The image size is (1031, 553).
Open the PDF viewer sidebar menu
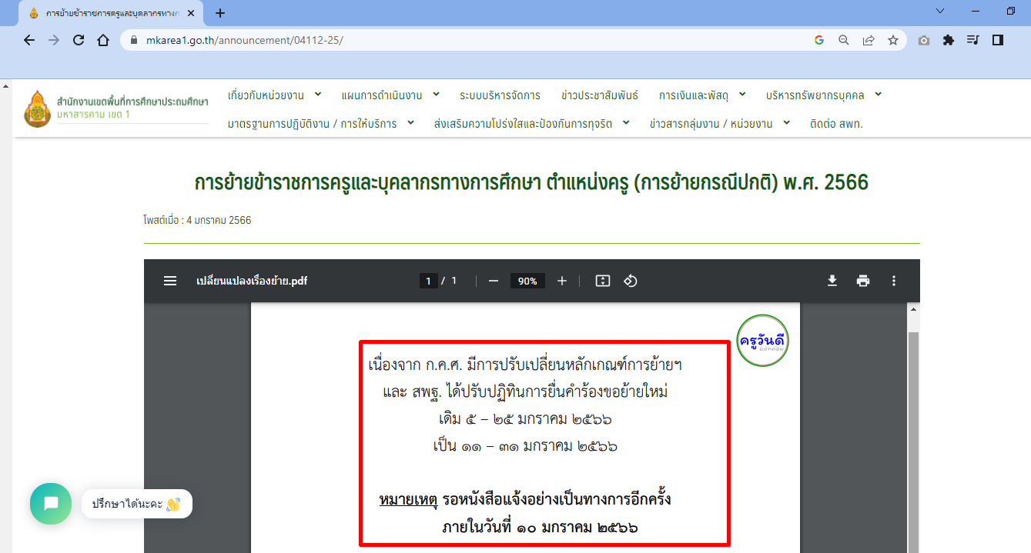(x=170, y=281)
